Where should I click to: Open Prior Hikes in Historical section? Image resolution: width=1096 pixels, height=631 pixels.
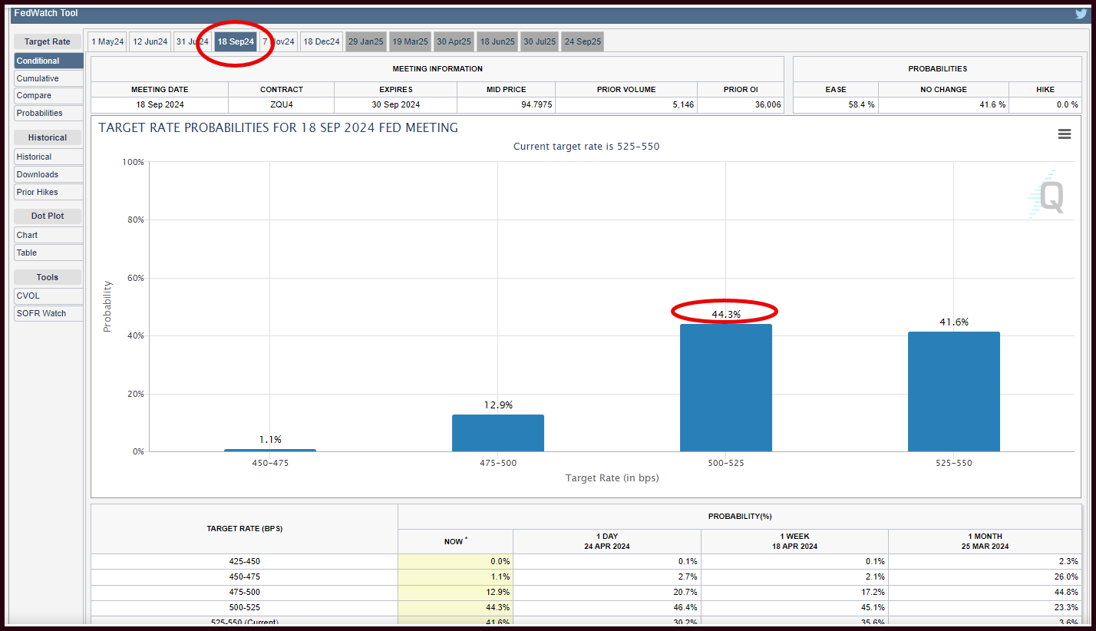point(48,192)
